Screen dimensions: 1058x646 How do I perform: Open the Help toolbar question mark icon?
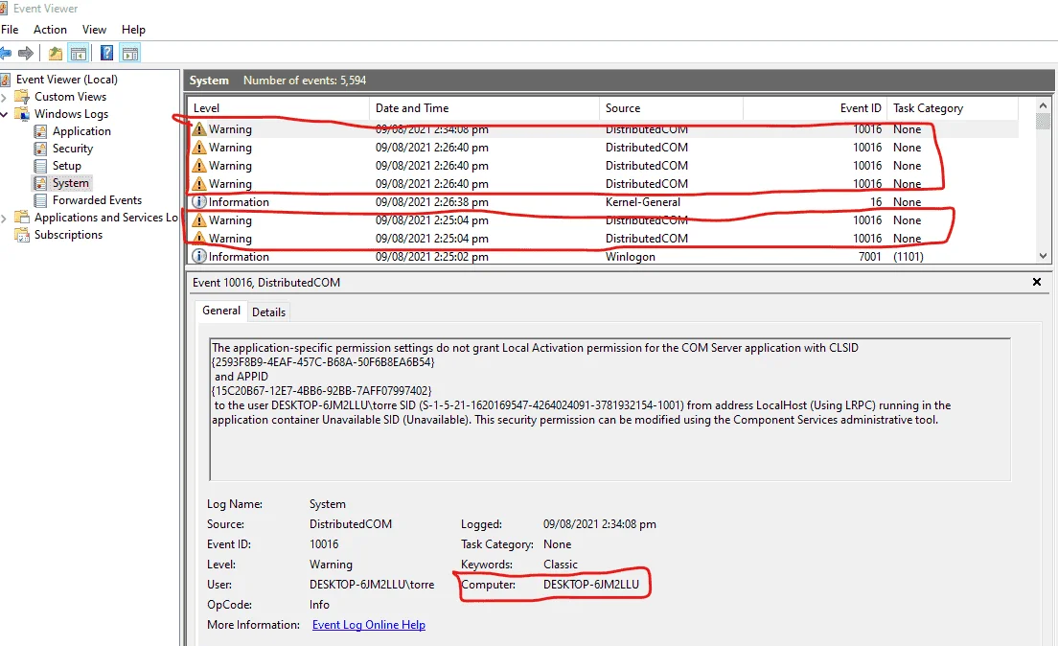click(x=106, y=53)
